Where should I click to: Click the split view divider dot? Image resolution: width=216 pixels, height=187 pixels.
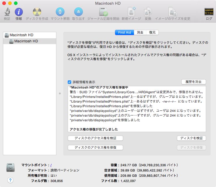60,93
